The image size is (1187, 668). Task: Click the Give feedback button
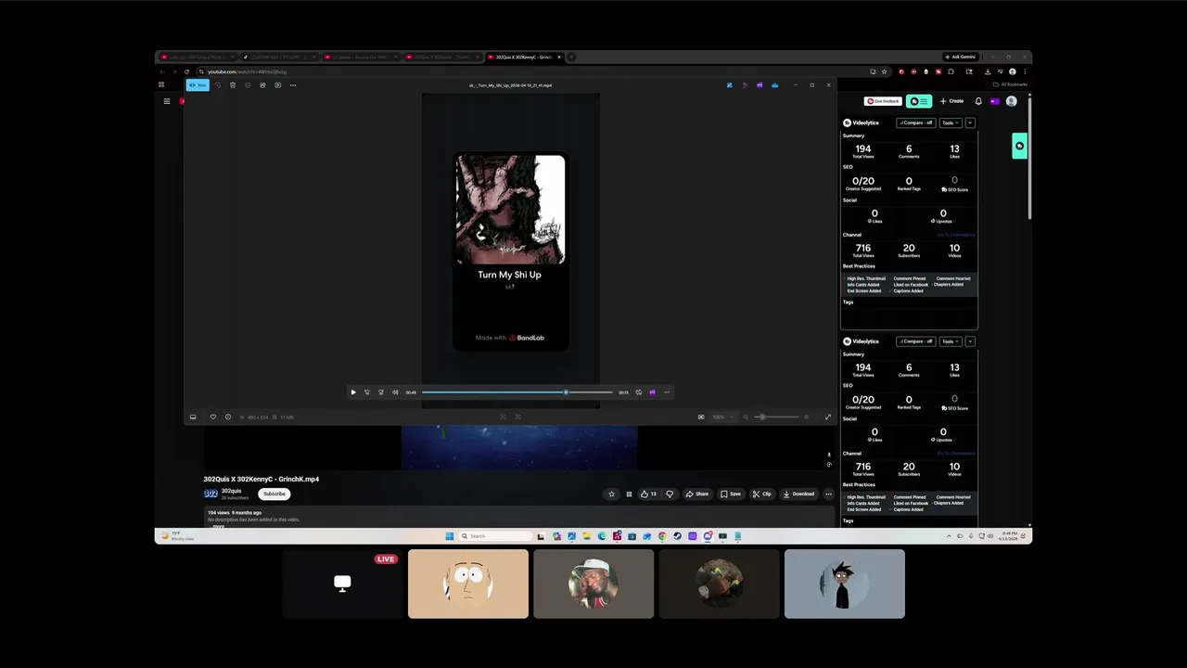pos(883,101)
